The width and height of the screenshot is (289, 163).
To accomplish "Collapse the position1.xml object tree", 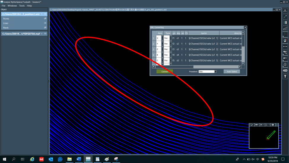I will tap(42, 14).
